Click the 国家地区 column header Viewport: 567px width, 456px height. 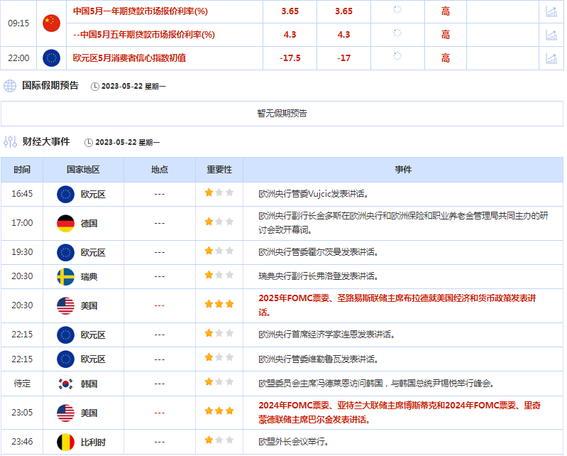pos(83,170)
